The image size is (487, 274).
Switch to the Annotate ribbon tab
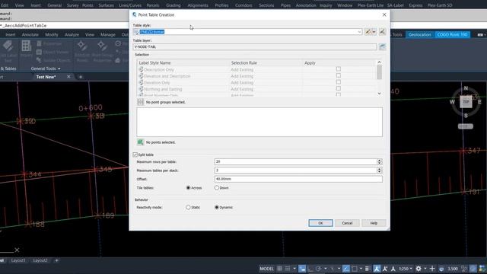[x=30, y=34]
